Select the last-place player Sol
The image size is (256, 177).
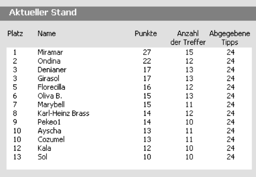42,157
